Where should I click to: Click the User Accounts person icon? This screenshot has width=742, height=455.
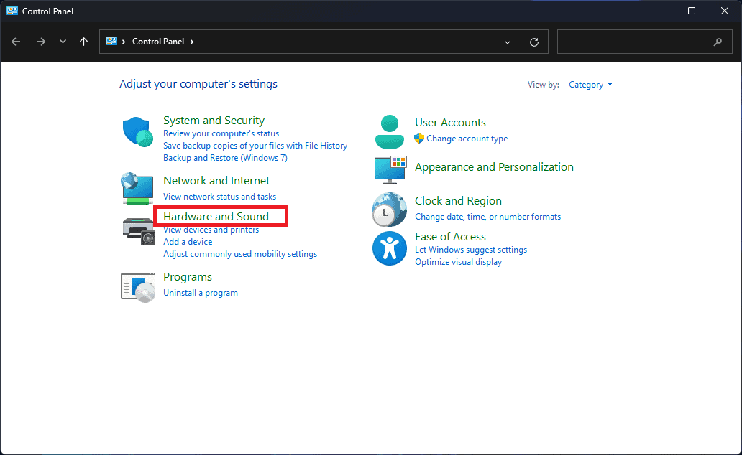click(x=390, y=131)
